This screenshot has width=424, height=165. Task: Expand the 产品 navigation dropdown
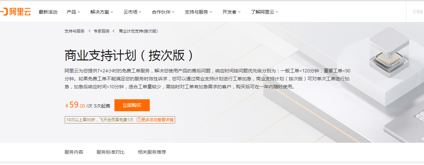click(x=73, y=12)
